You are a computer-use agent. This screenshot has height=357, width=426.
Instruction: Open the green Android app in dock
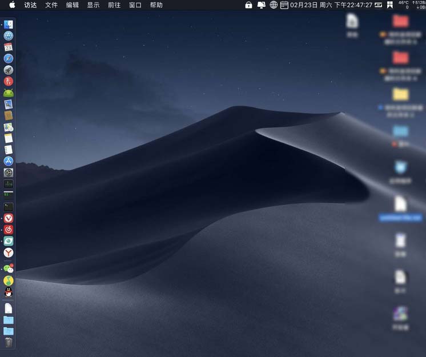point(9,93)
